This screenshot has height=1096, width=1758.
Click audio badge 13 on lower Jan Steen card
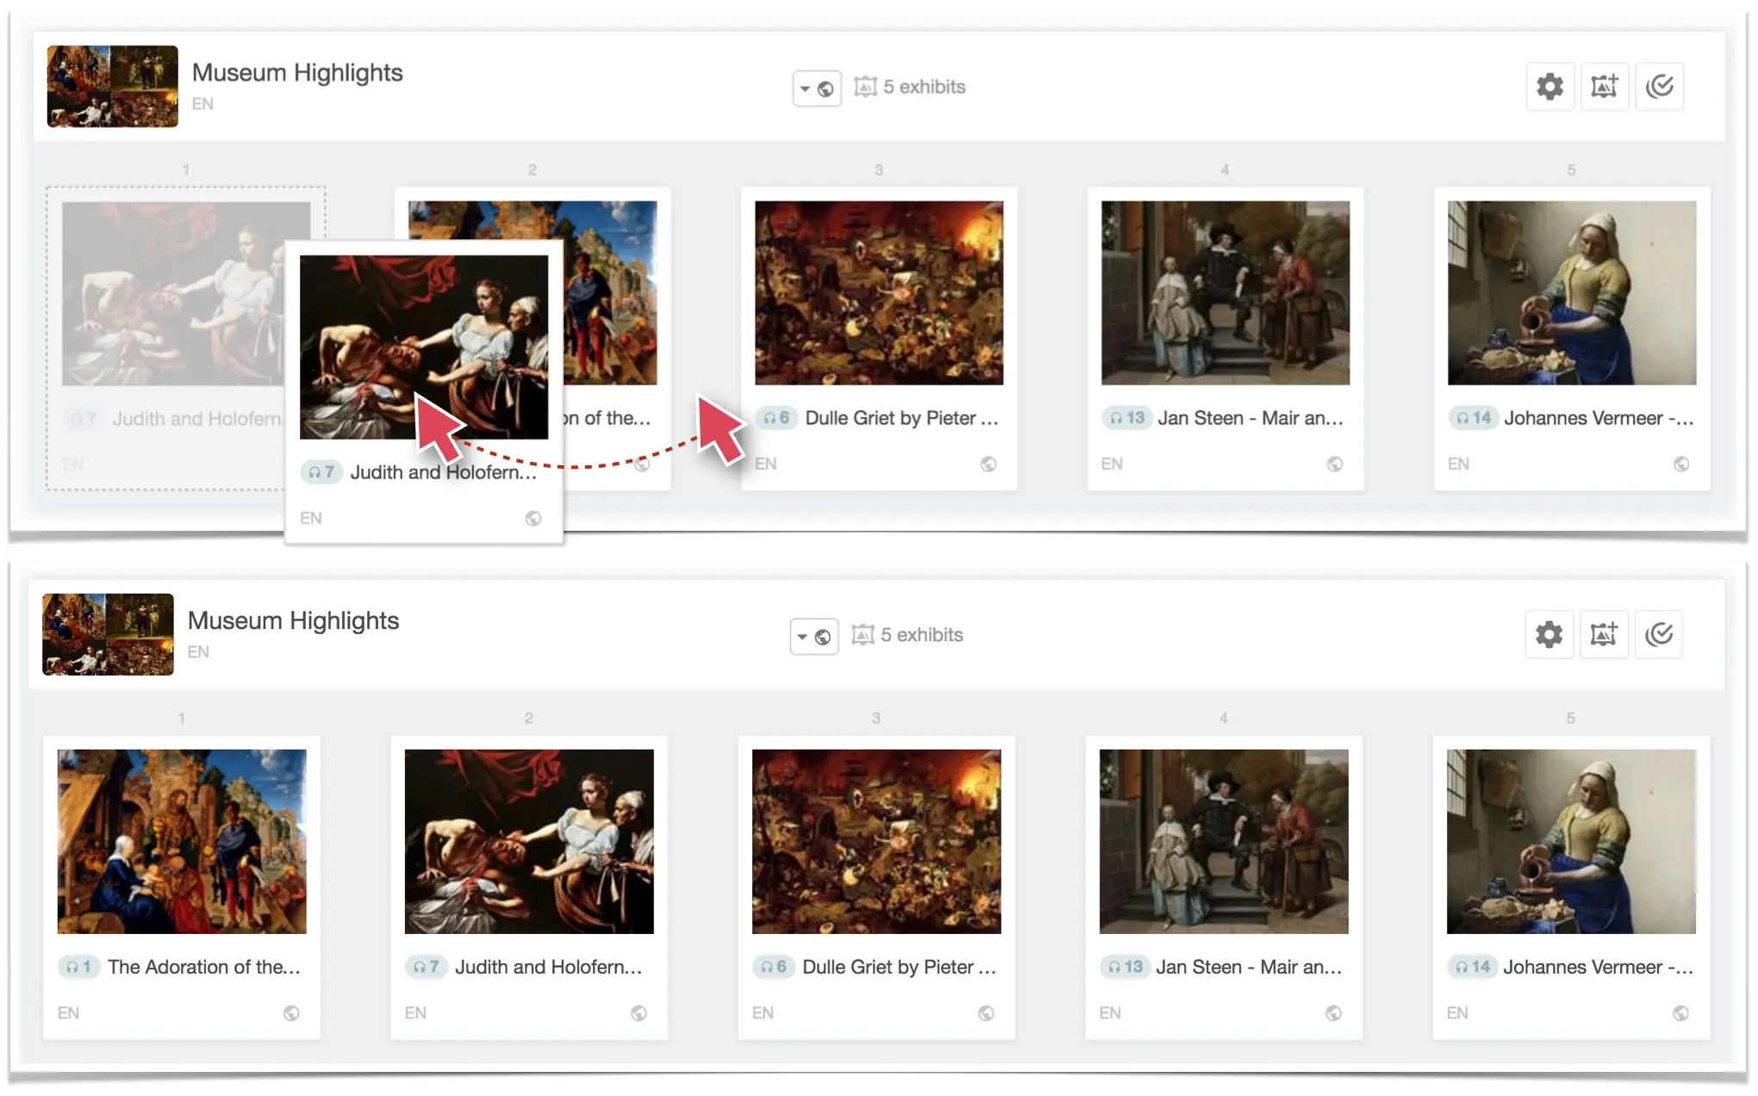point(1124,967)
